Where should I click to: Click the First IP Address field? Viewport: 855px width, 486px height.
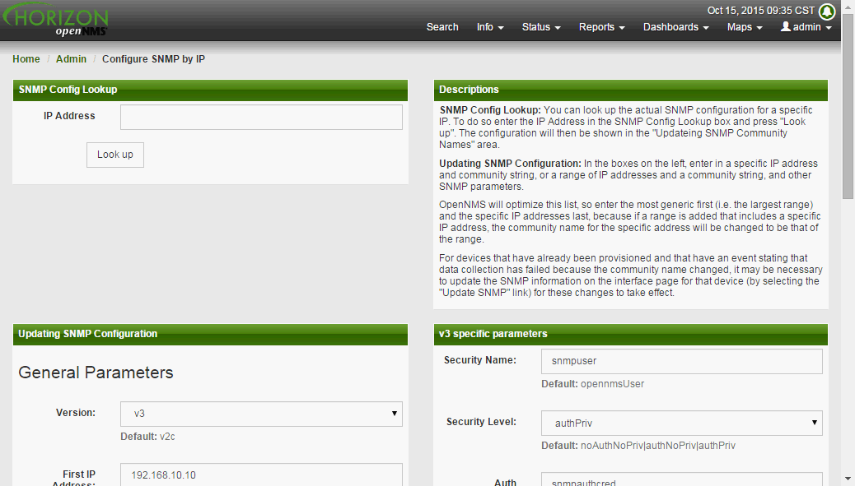261,474
